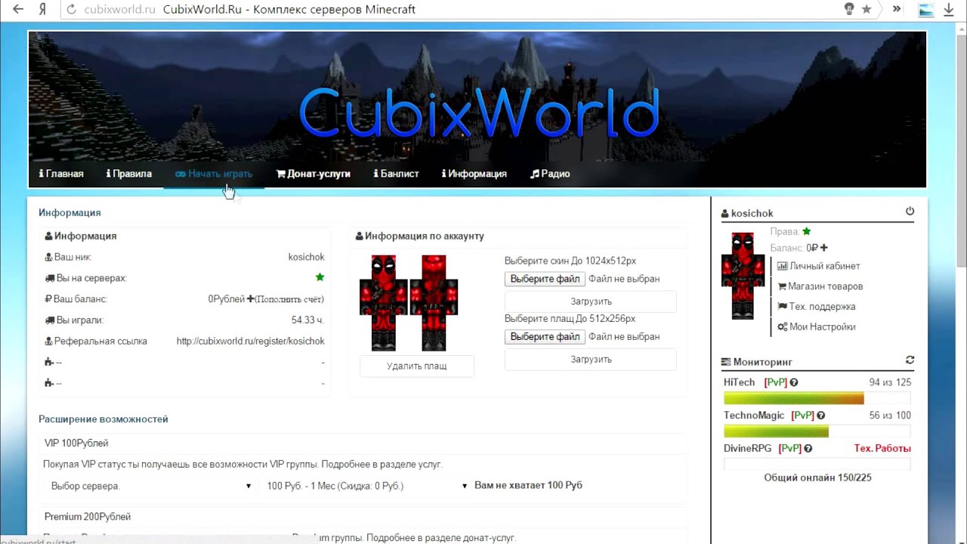
Task: Click the CubixWorld banner logo
Action: 479,113
